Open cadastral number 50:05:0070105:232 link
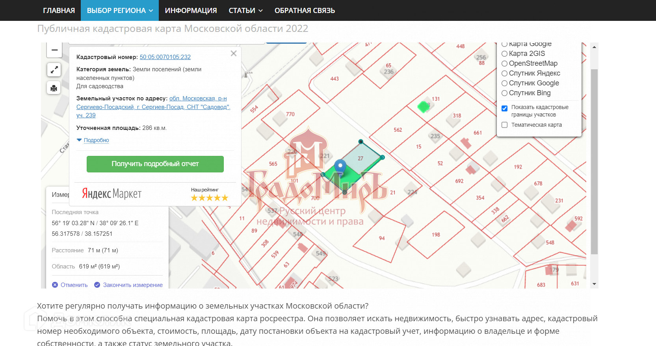 (165, 57)
